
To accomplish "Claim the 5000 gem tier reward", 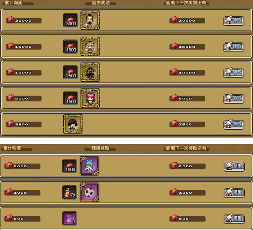I will pyautogui.click(x=234, y=99).
